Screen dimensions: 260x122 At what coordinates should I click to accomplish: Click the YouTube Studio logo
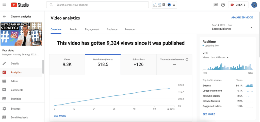tap(20, 5)
